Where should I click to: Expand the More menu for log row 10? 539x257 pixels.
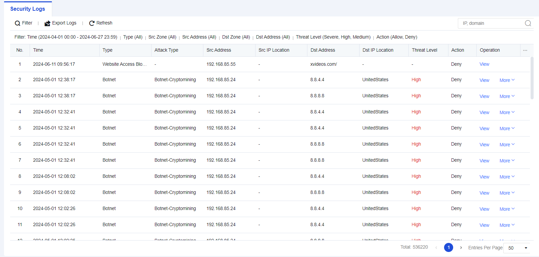coord(507,209)
